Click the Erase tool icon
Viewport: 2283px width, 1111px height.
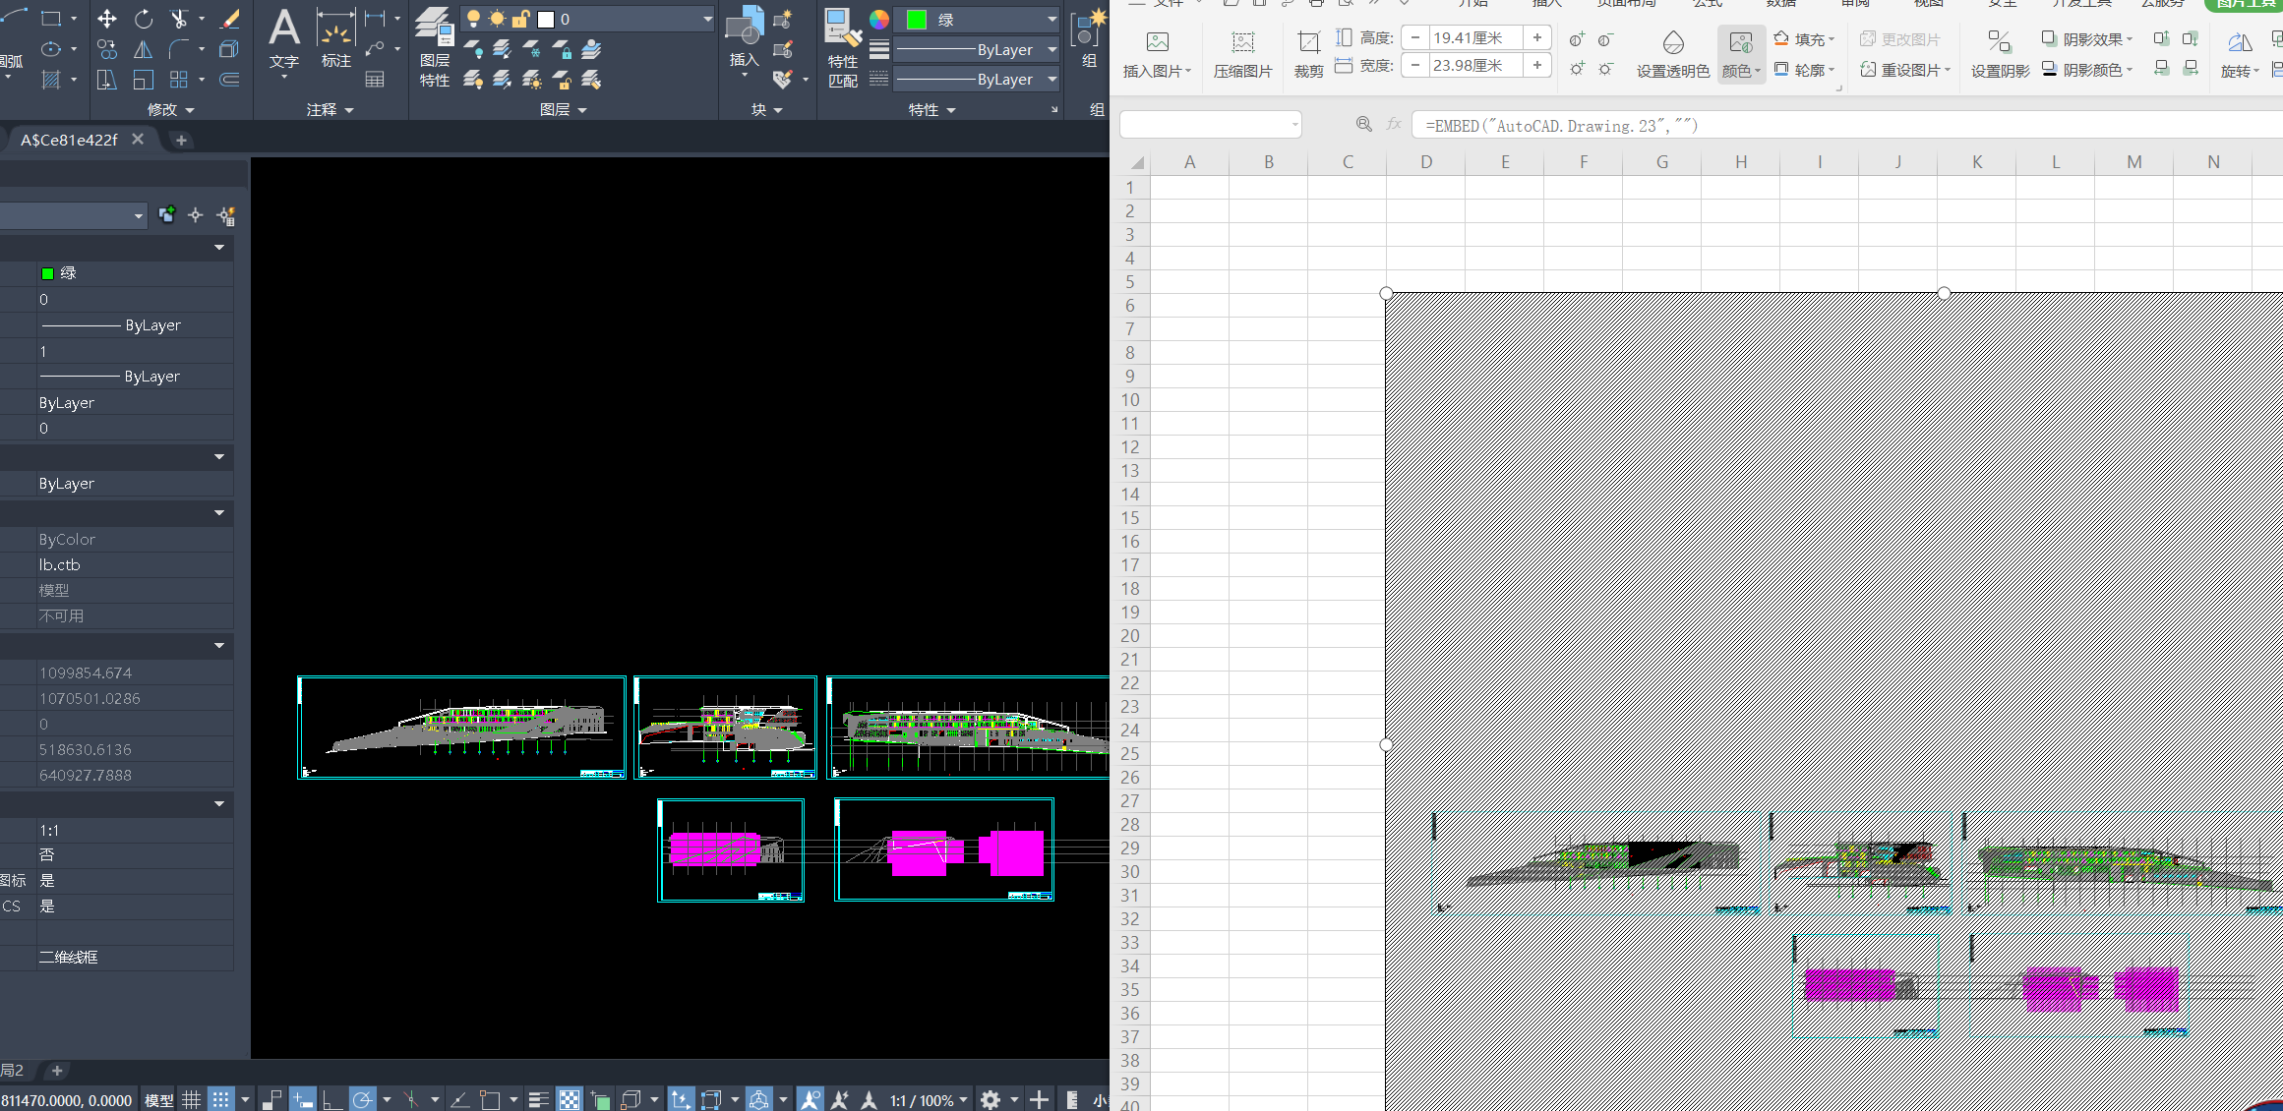229,19
